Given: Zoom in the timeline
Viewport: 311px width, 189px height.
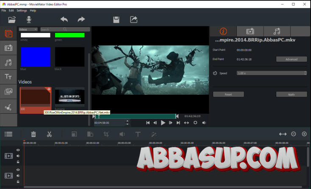Looking at the screenshot, I should pos(304,134).
